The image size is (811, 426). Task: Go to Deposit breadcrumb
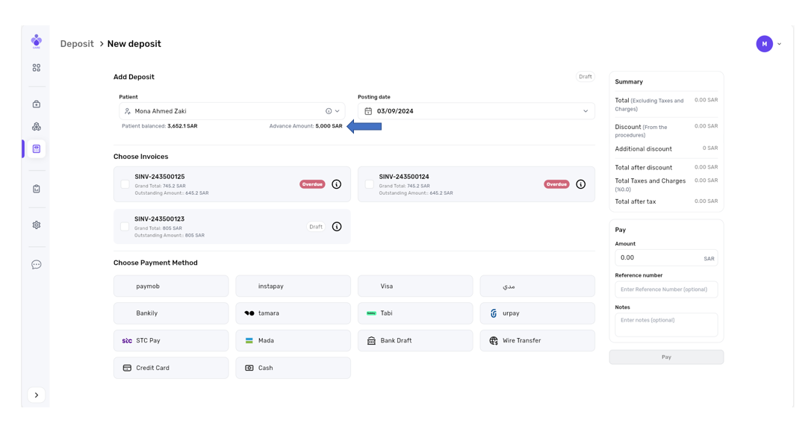(x=77, y=44)
